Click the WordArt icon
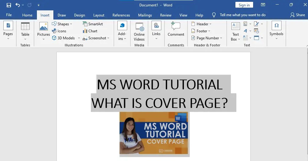The image size is (308, 161). point(245,31)
